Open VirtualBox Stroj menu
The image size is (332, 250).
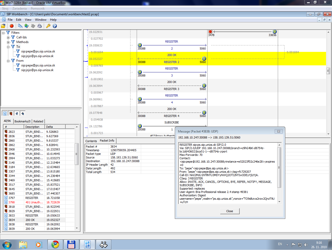pos(5,9)
